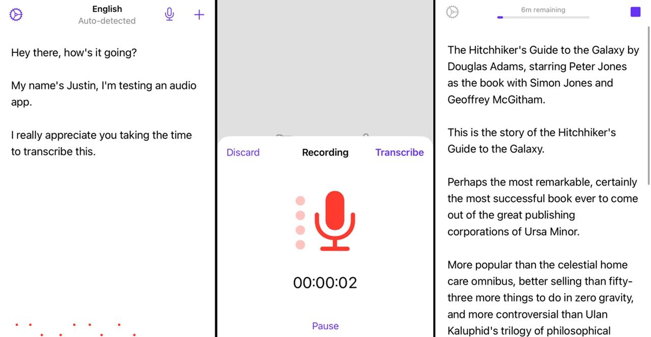
Task: Click the line "Hey there, how's it going?"
Action: click(74, 53)
